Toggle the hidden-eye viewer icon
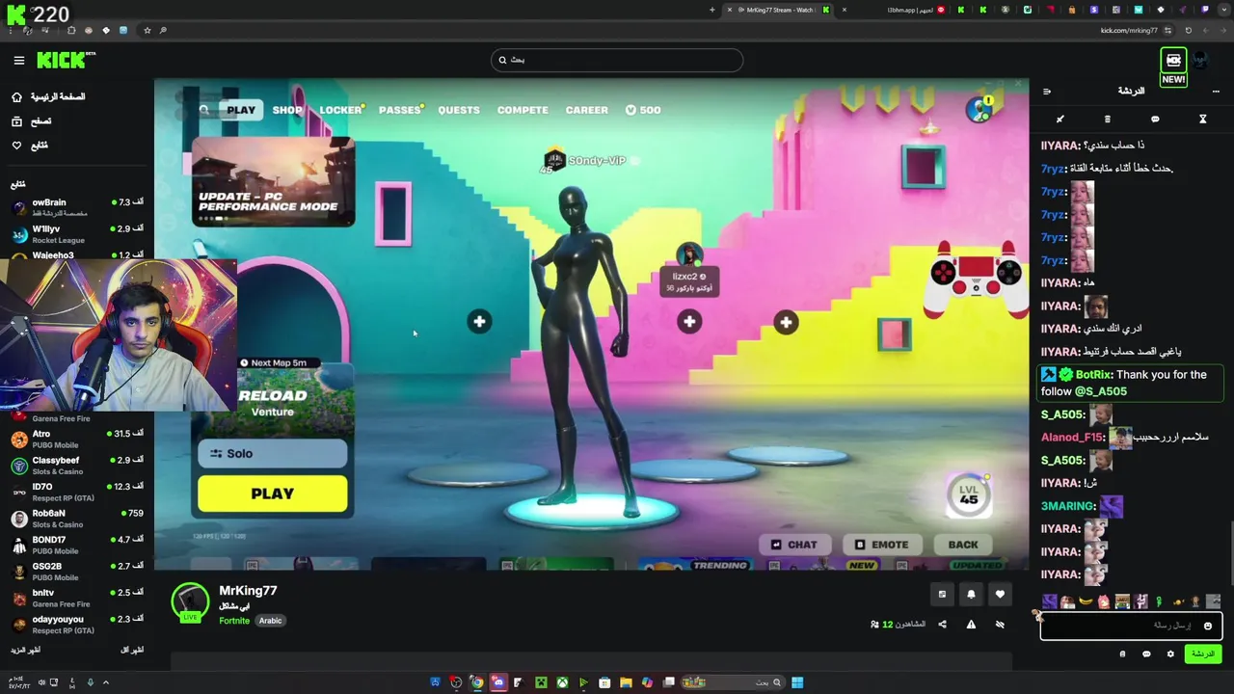 click(1000, 624)
